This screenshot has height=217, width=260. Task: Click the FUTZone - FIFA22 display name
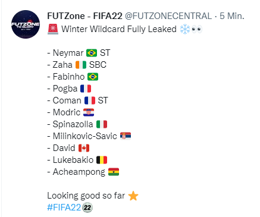click(x=84, y=16)
